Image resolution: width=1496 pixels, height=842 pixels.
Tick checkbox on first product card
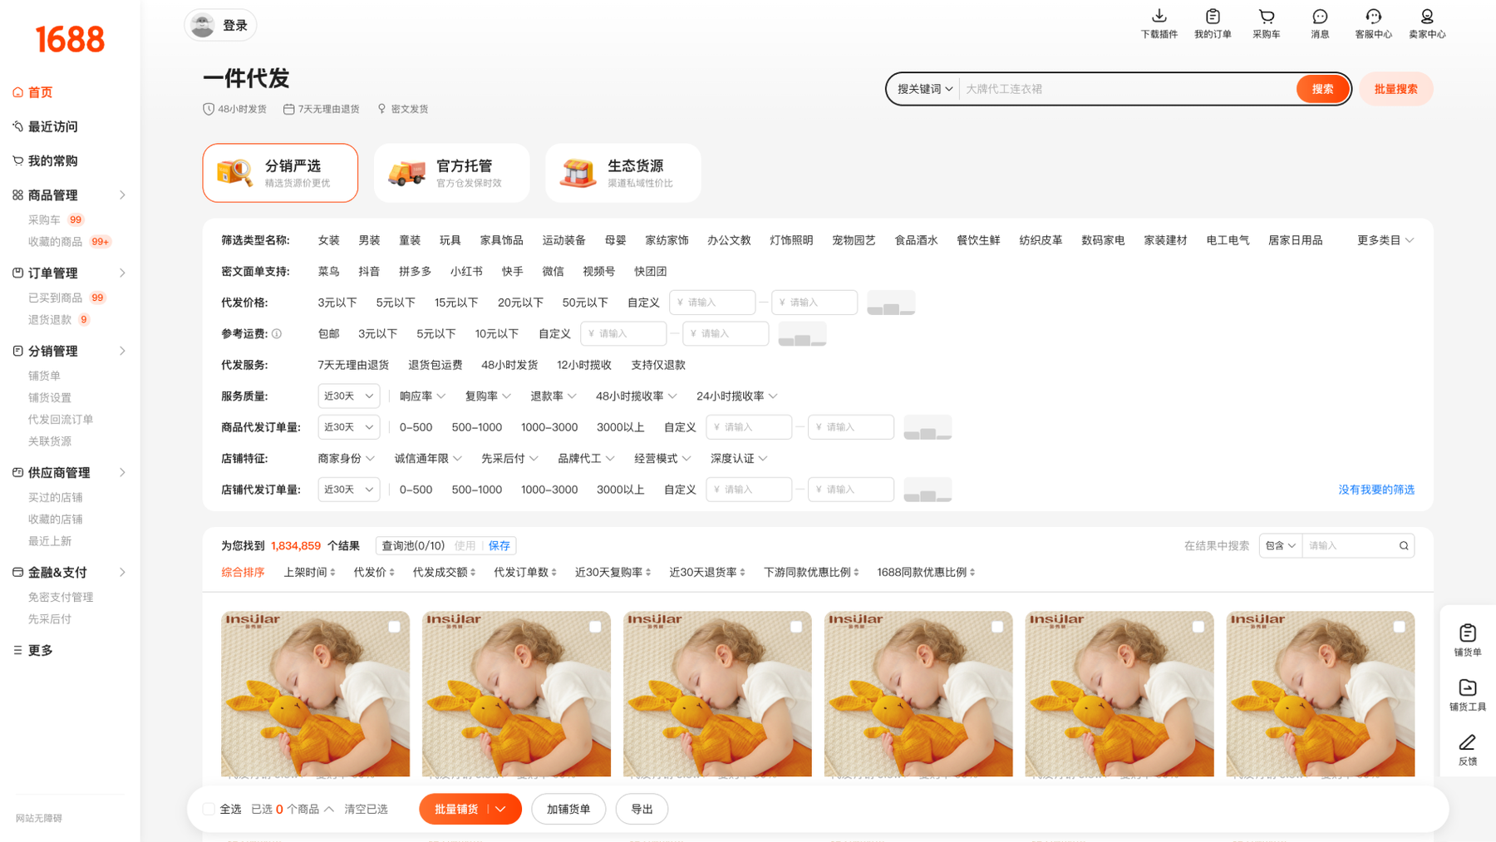coord(394,627)
